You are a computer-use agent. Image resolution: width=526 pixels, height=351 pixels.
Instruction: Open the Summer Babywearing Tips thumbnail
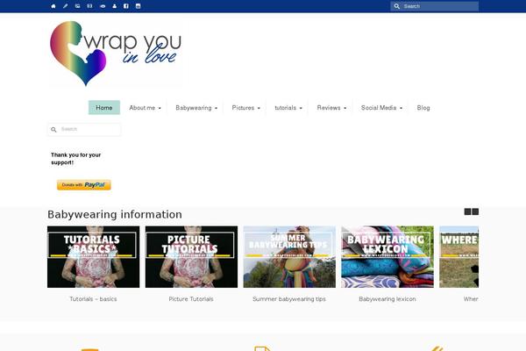point(289,256)
